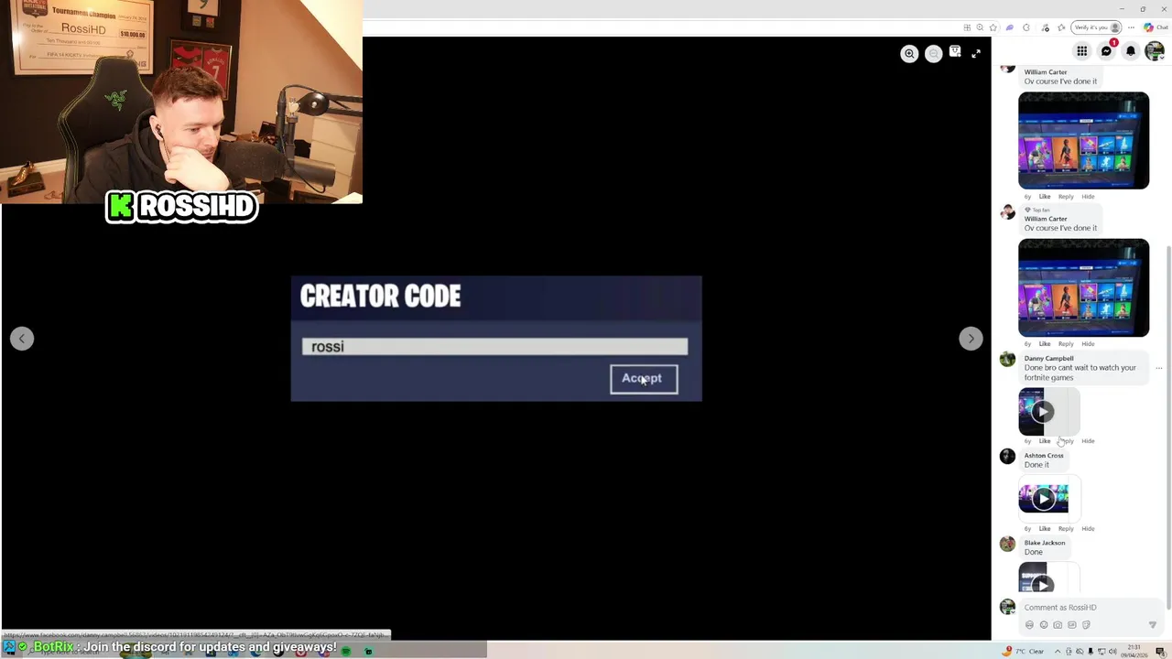1172x659 pixels.
Task: Open the Facebook apps grid menu
Action: point(1081,51)
